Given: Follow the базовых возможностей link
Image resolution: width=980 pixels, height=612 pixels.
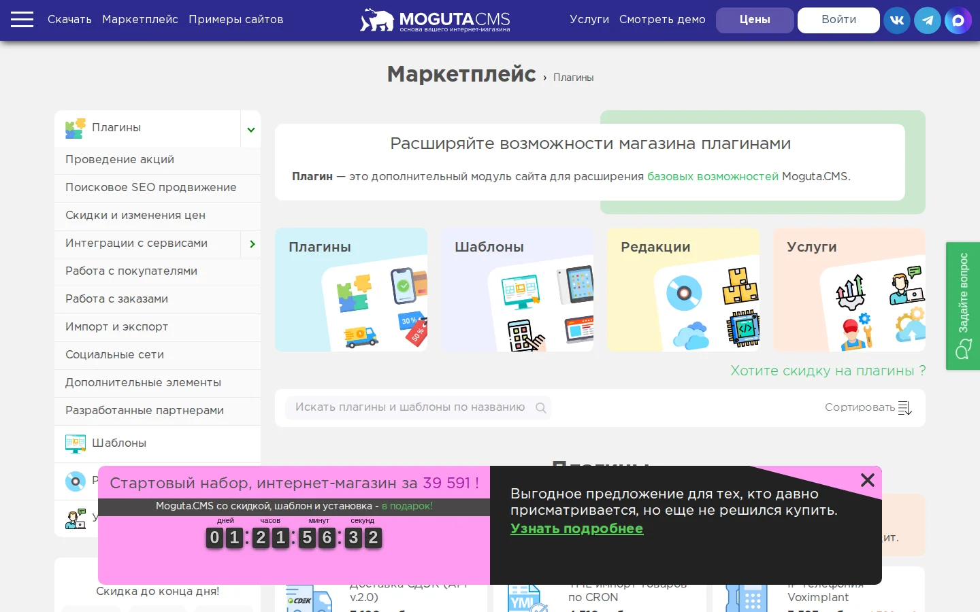Looking at the screenshot, I should (x=713, y=177).
